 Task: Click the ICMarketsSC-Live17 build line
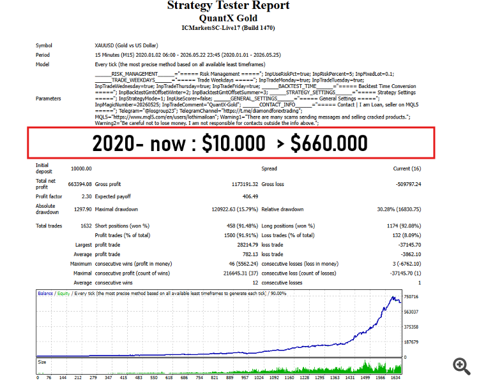pyautogui.click(x=228, y=28)
